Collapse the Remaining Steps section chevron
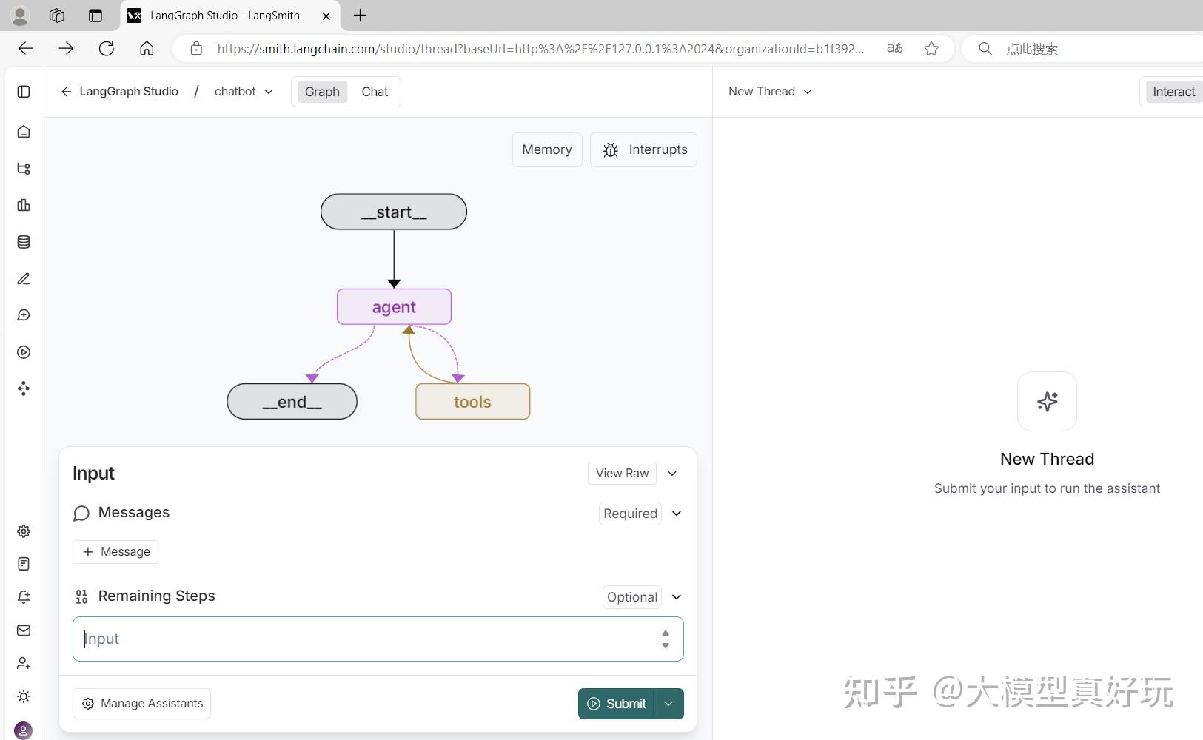1203x740 pixels. click(677, 597)
